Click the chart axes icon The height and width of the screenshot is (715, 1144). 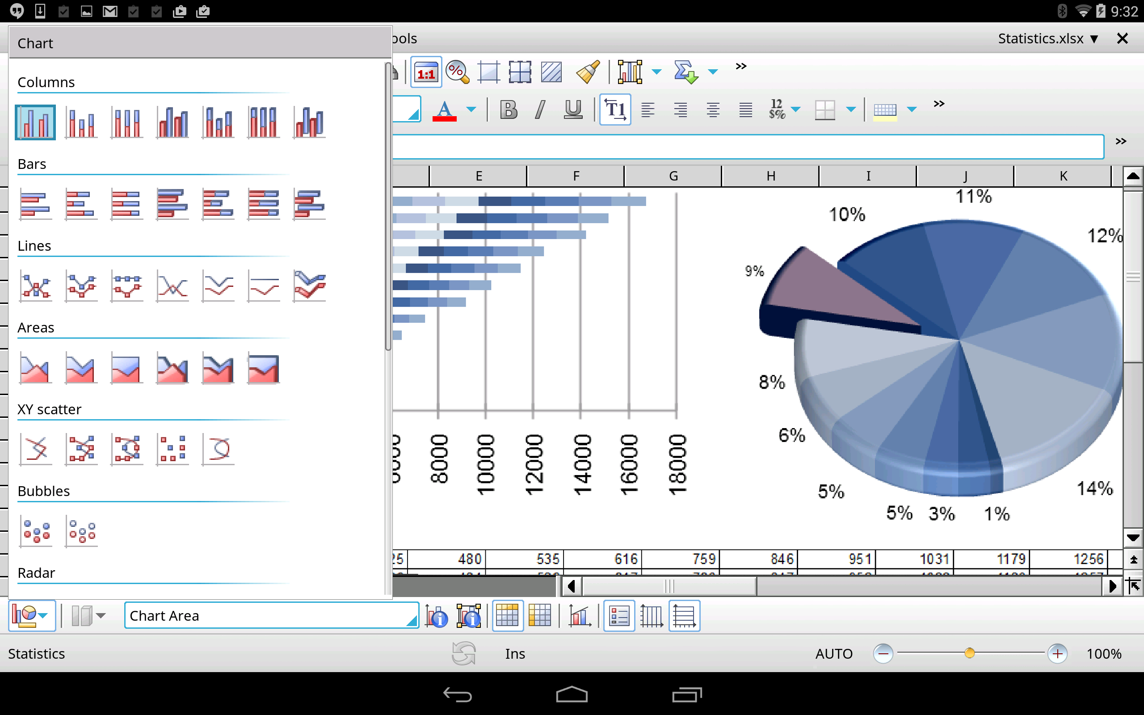pyautogui.click(x=580, y=616)
